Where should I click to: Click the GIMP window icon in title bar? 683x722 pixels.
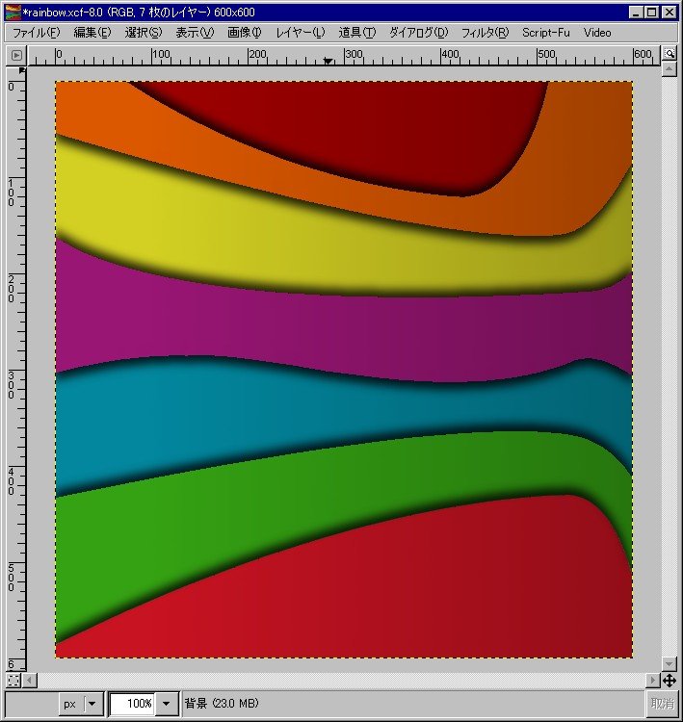tap(13, 13)
